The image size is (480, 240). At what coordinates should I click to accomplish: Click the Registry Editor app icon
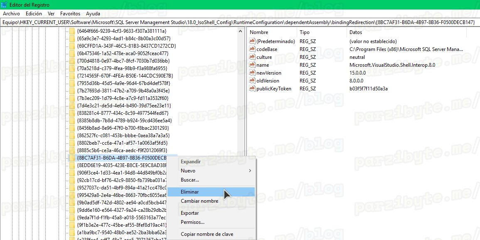4,5
